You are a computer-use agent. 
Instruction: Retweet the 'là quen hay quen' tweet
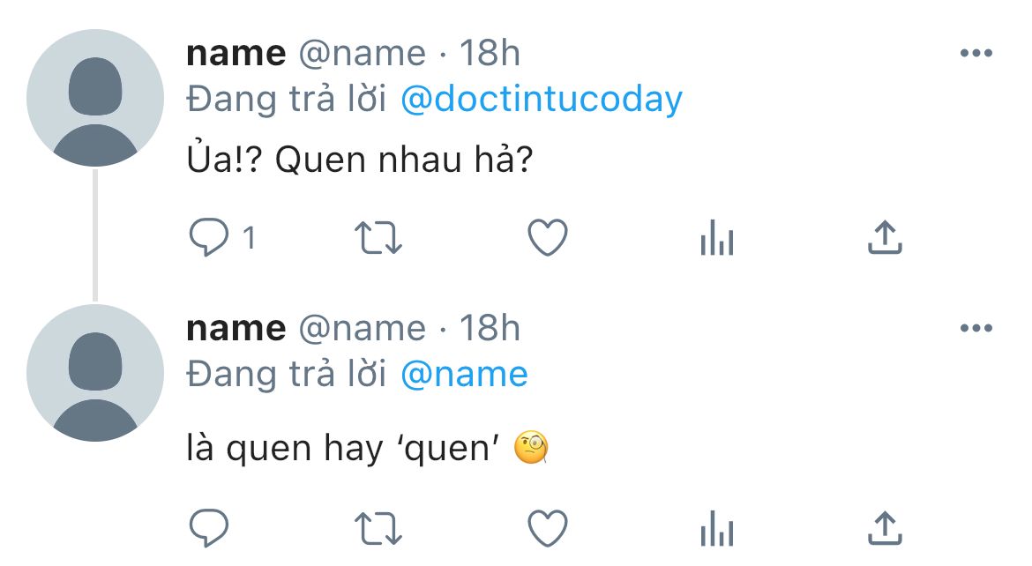[x=378, y=528]
